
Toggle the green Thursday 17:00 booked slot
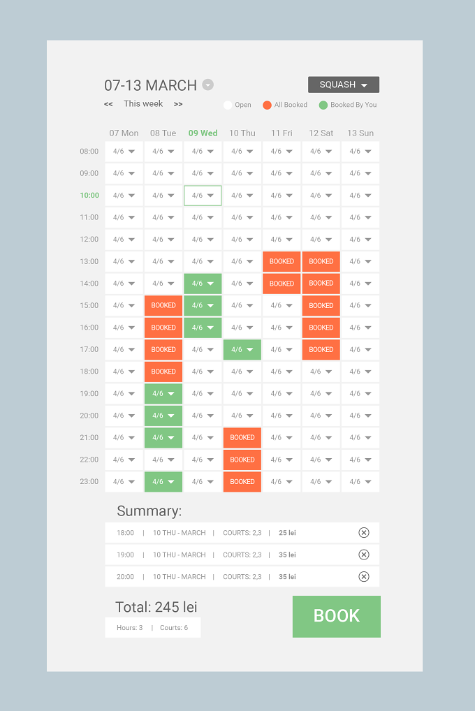point(242,350)
